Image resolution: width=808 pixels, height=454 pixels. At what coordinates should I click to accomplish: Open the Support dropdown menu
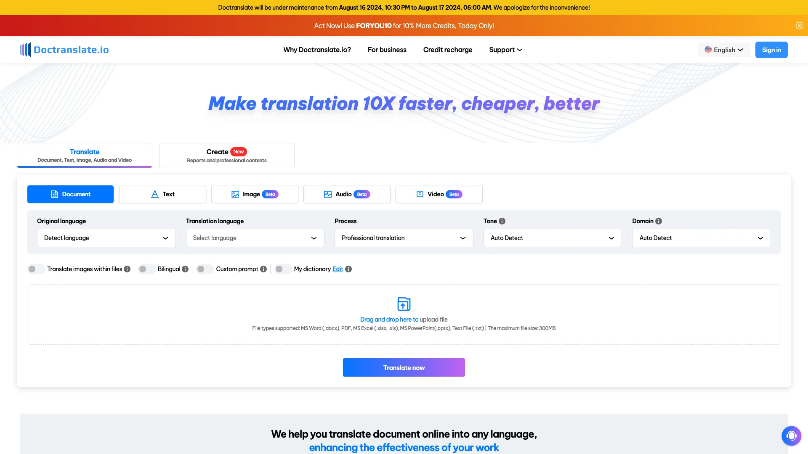(505, 49)
